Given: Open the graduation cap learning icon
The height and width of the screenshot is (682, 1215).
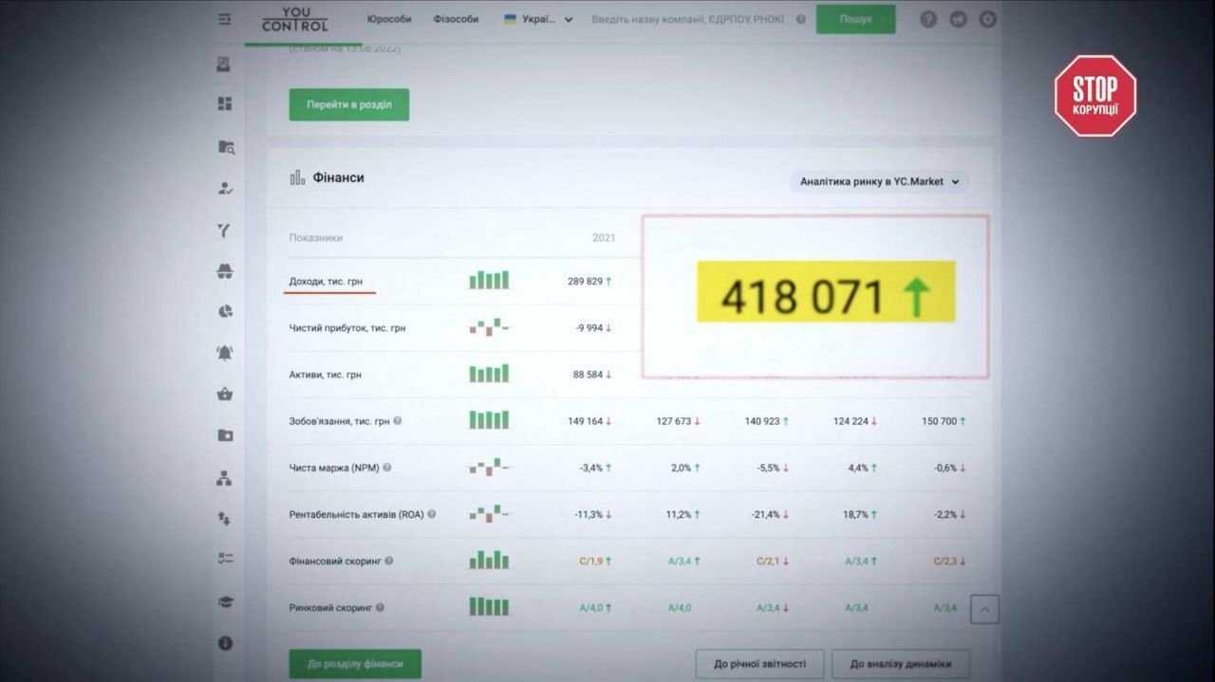Looking at the screenshot, I should [225, 602].
